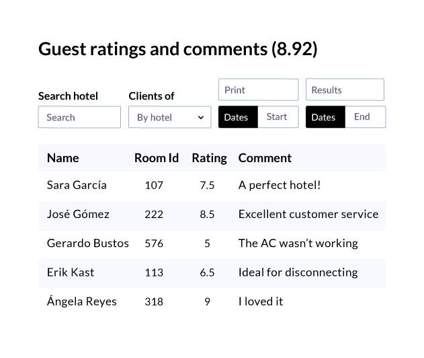Click the Comment column header

click(265, 158)
